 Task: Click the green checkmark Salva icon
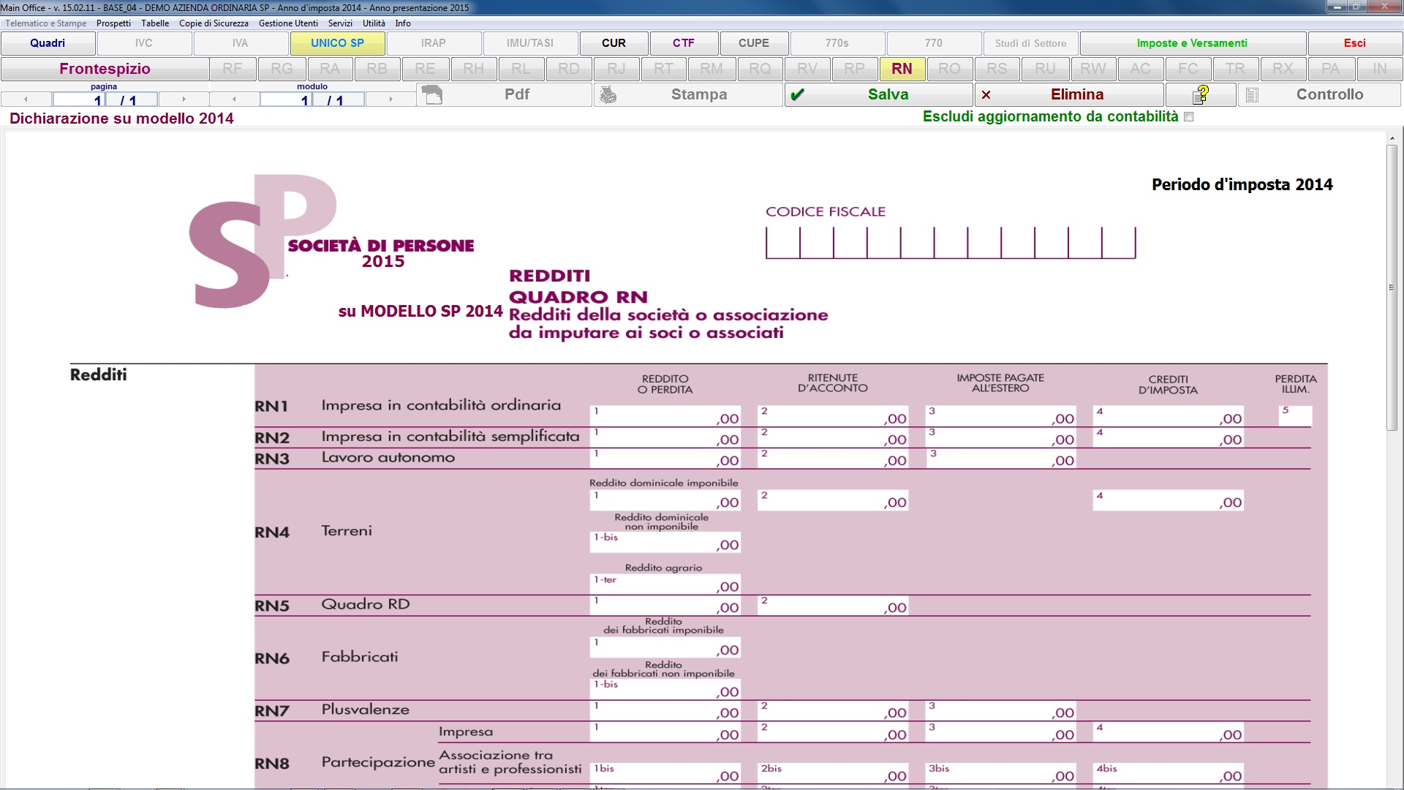[x=798, y=94]
